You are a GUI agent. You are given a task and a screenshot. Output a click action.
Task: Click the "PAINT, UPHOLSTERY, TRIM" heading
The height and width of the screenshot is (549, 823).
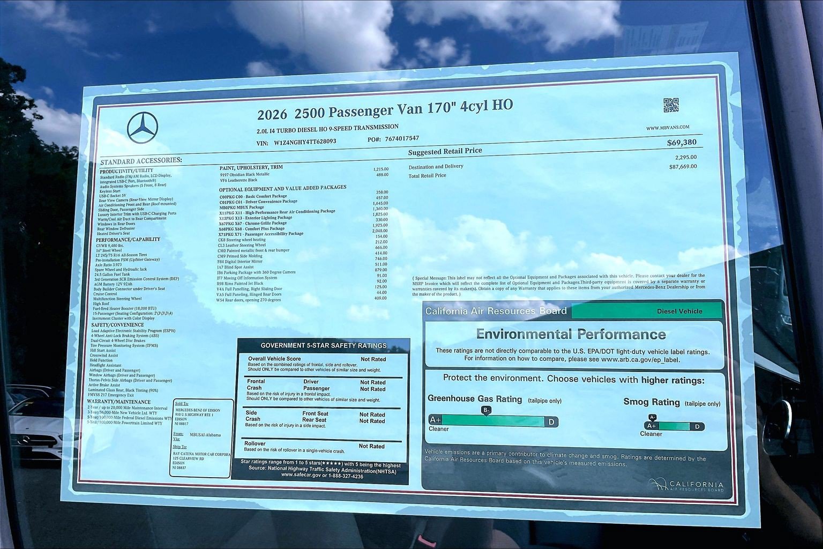tap(251, 168)
